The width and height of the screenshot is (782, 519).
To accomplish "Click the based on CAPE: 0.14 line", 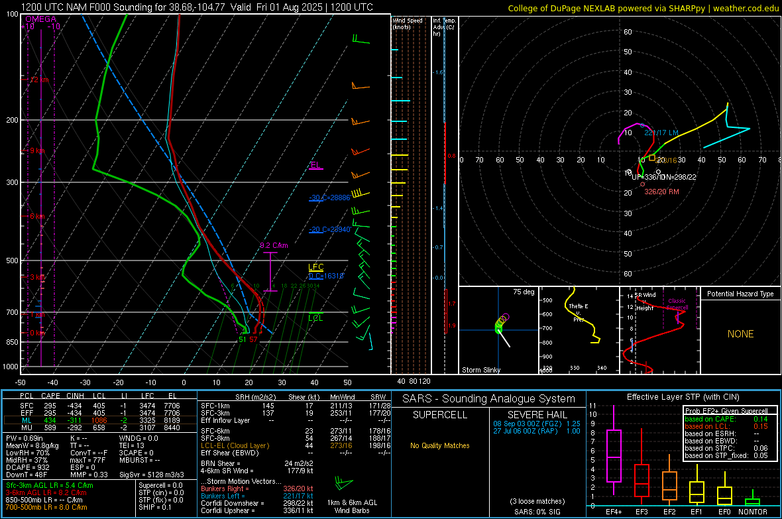I will 726,419.
